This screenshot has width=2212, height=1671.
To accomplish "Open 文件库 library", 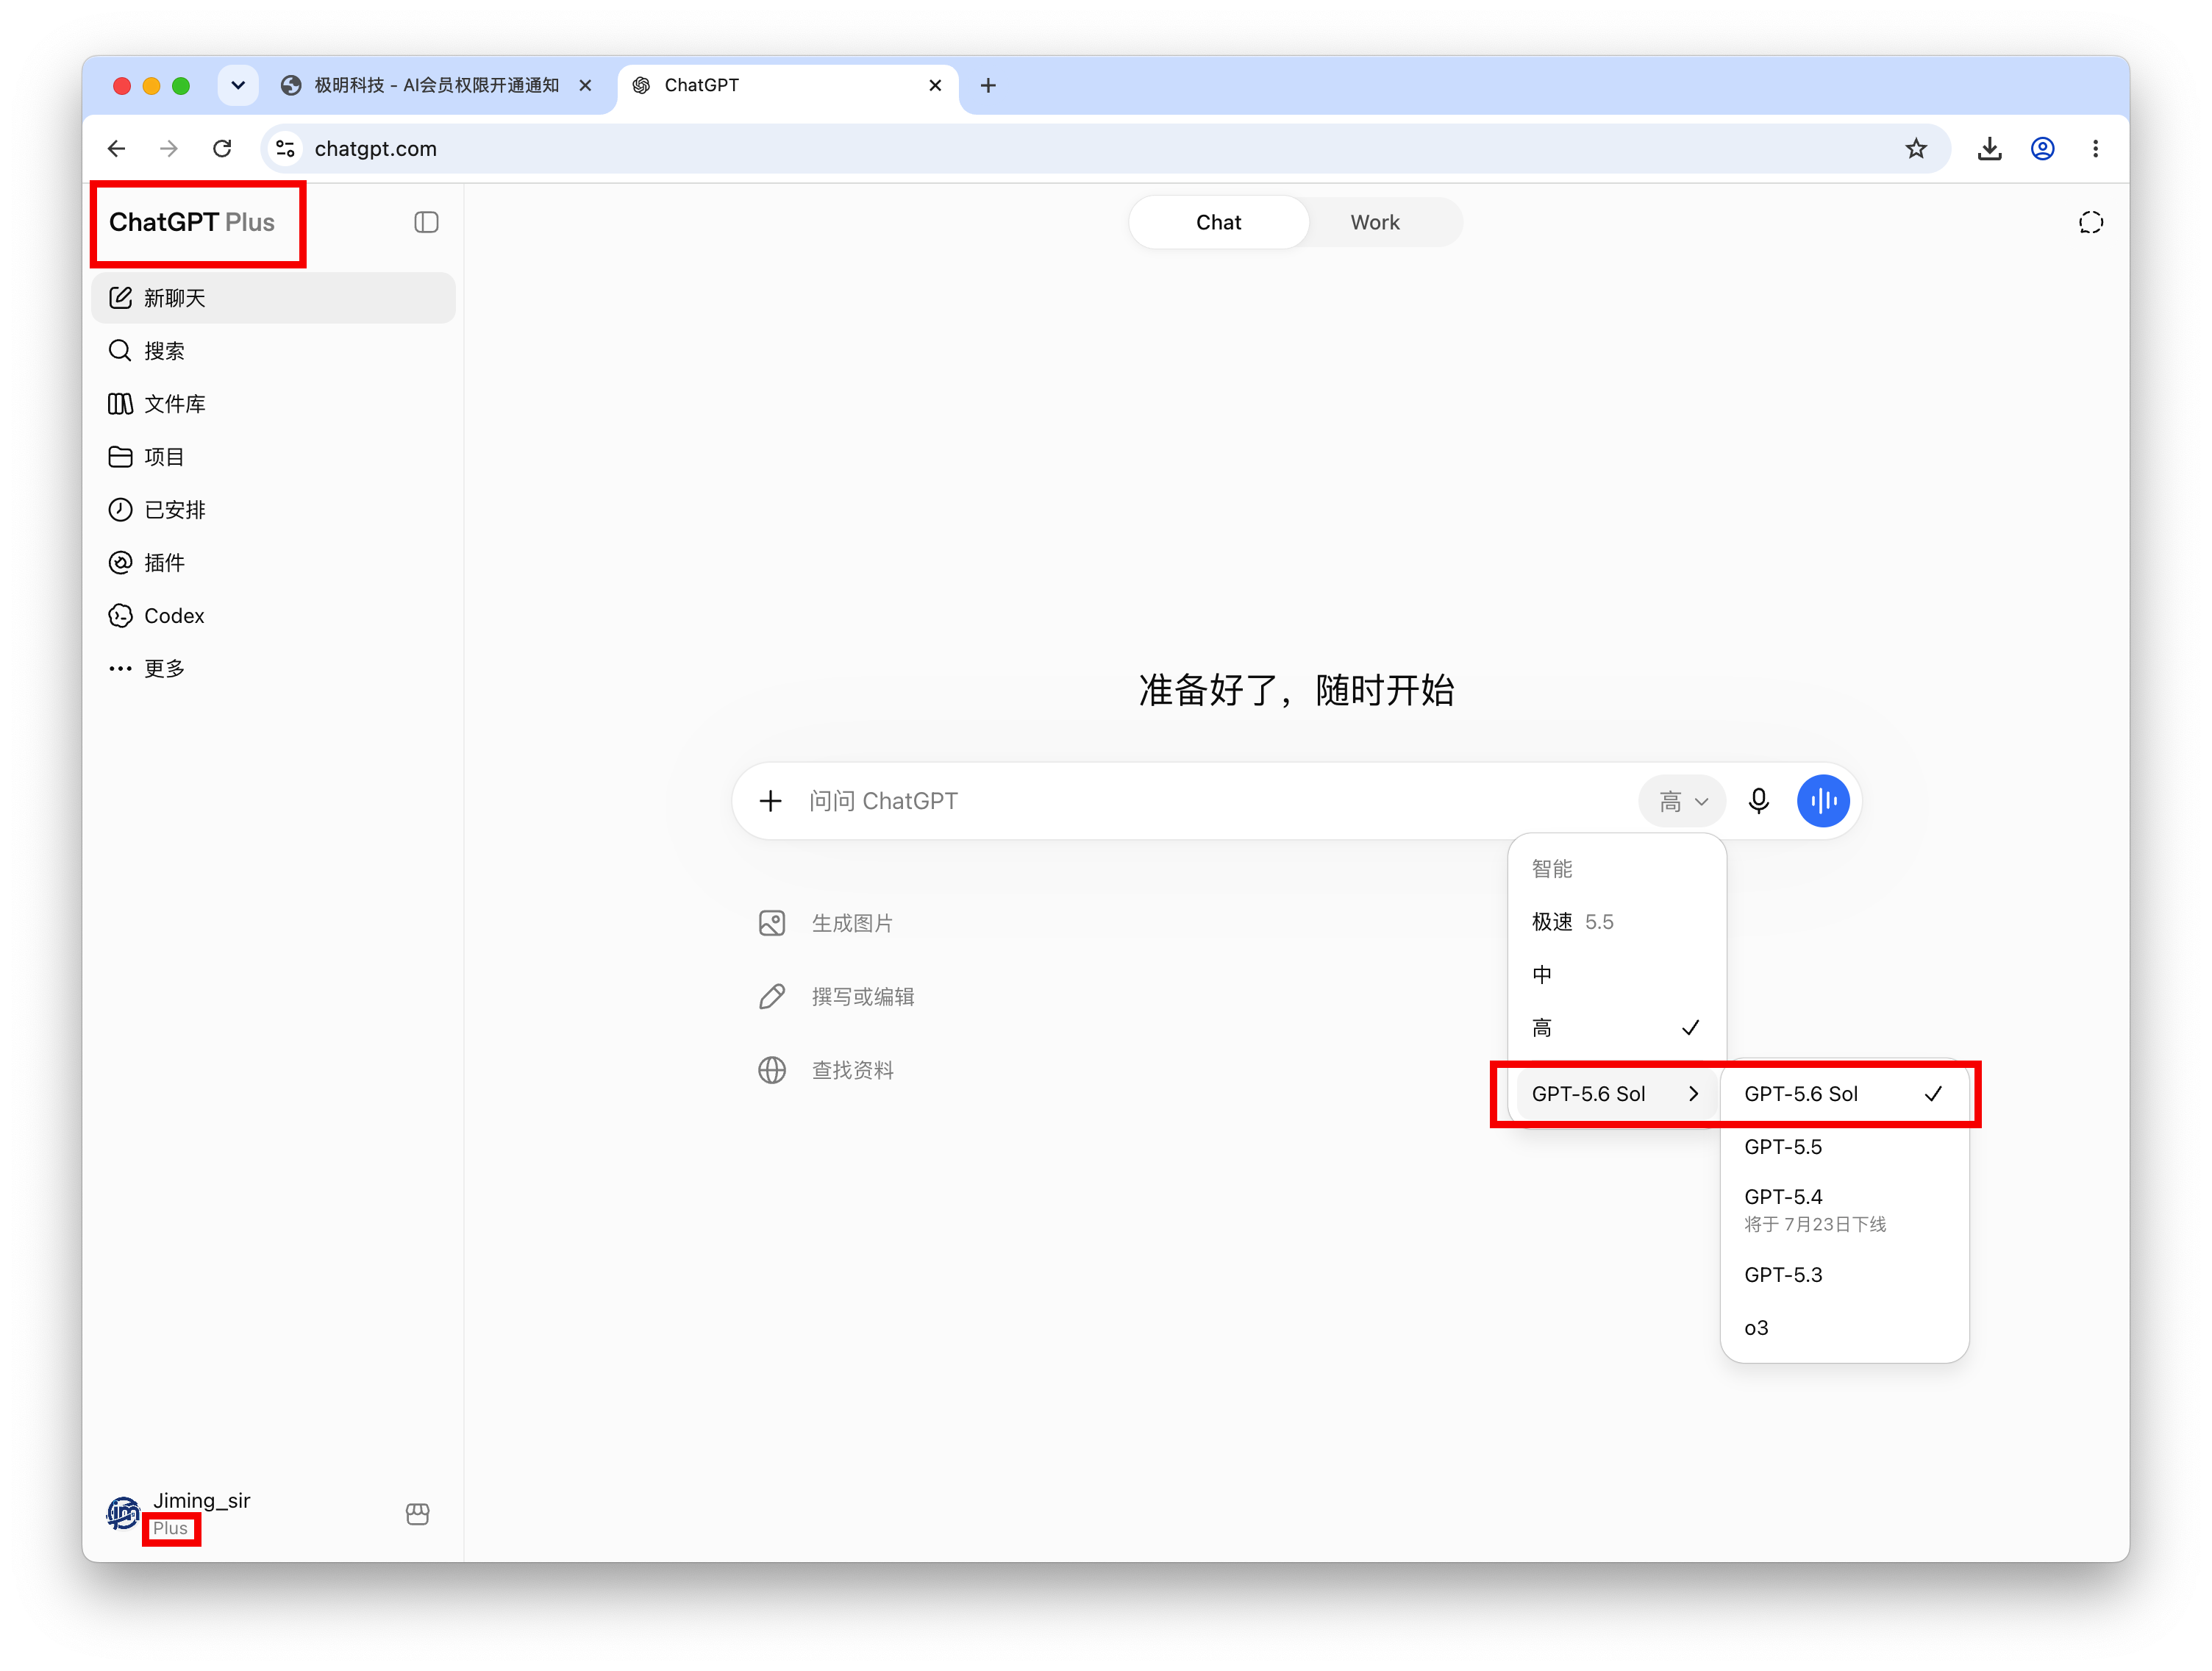I will pos(273,404).
